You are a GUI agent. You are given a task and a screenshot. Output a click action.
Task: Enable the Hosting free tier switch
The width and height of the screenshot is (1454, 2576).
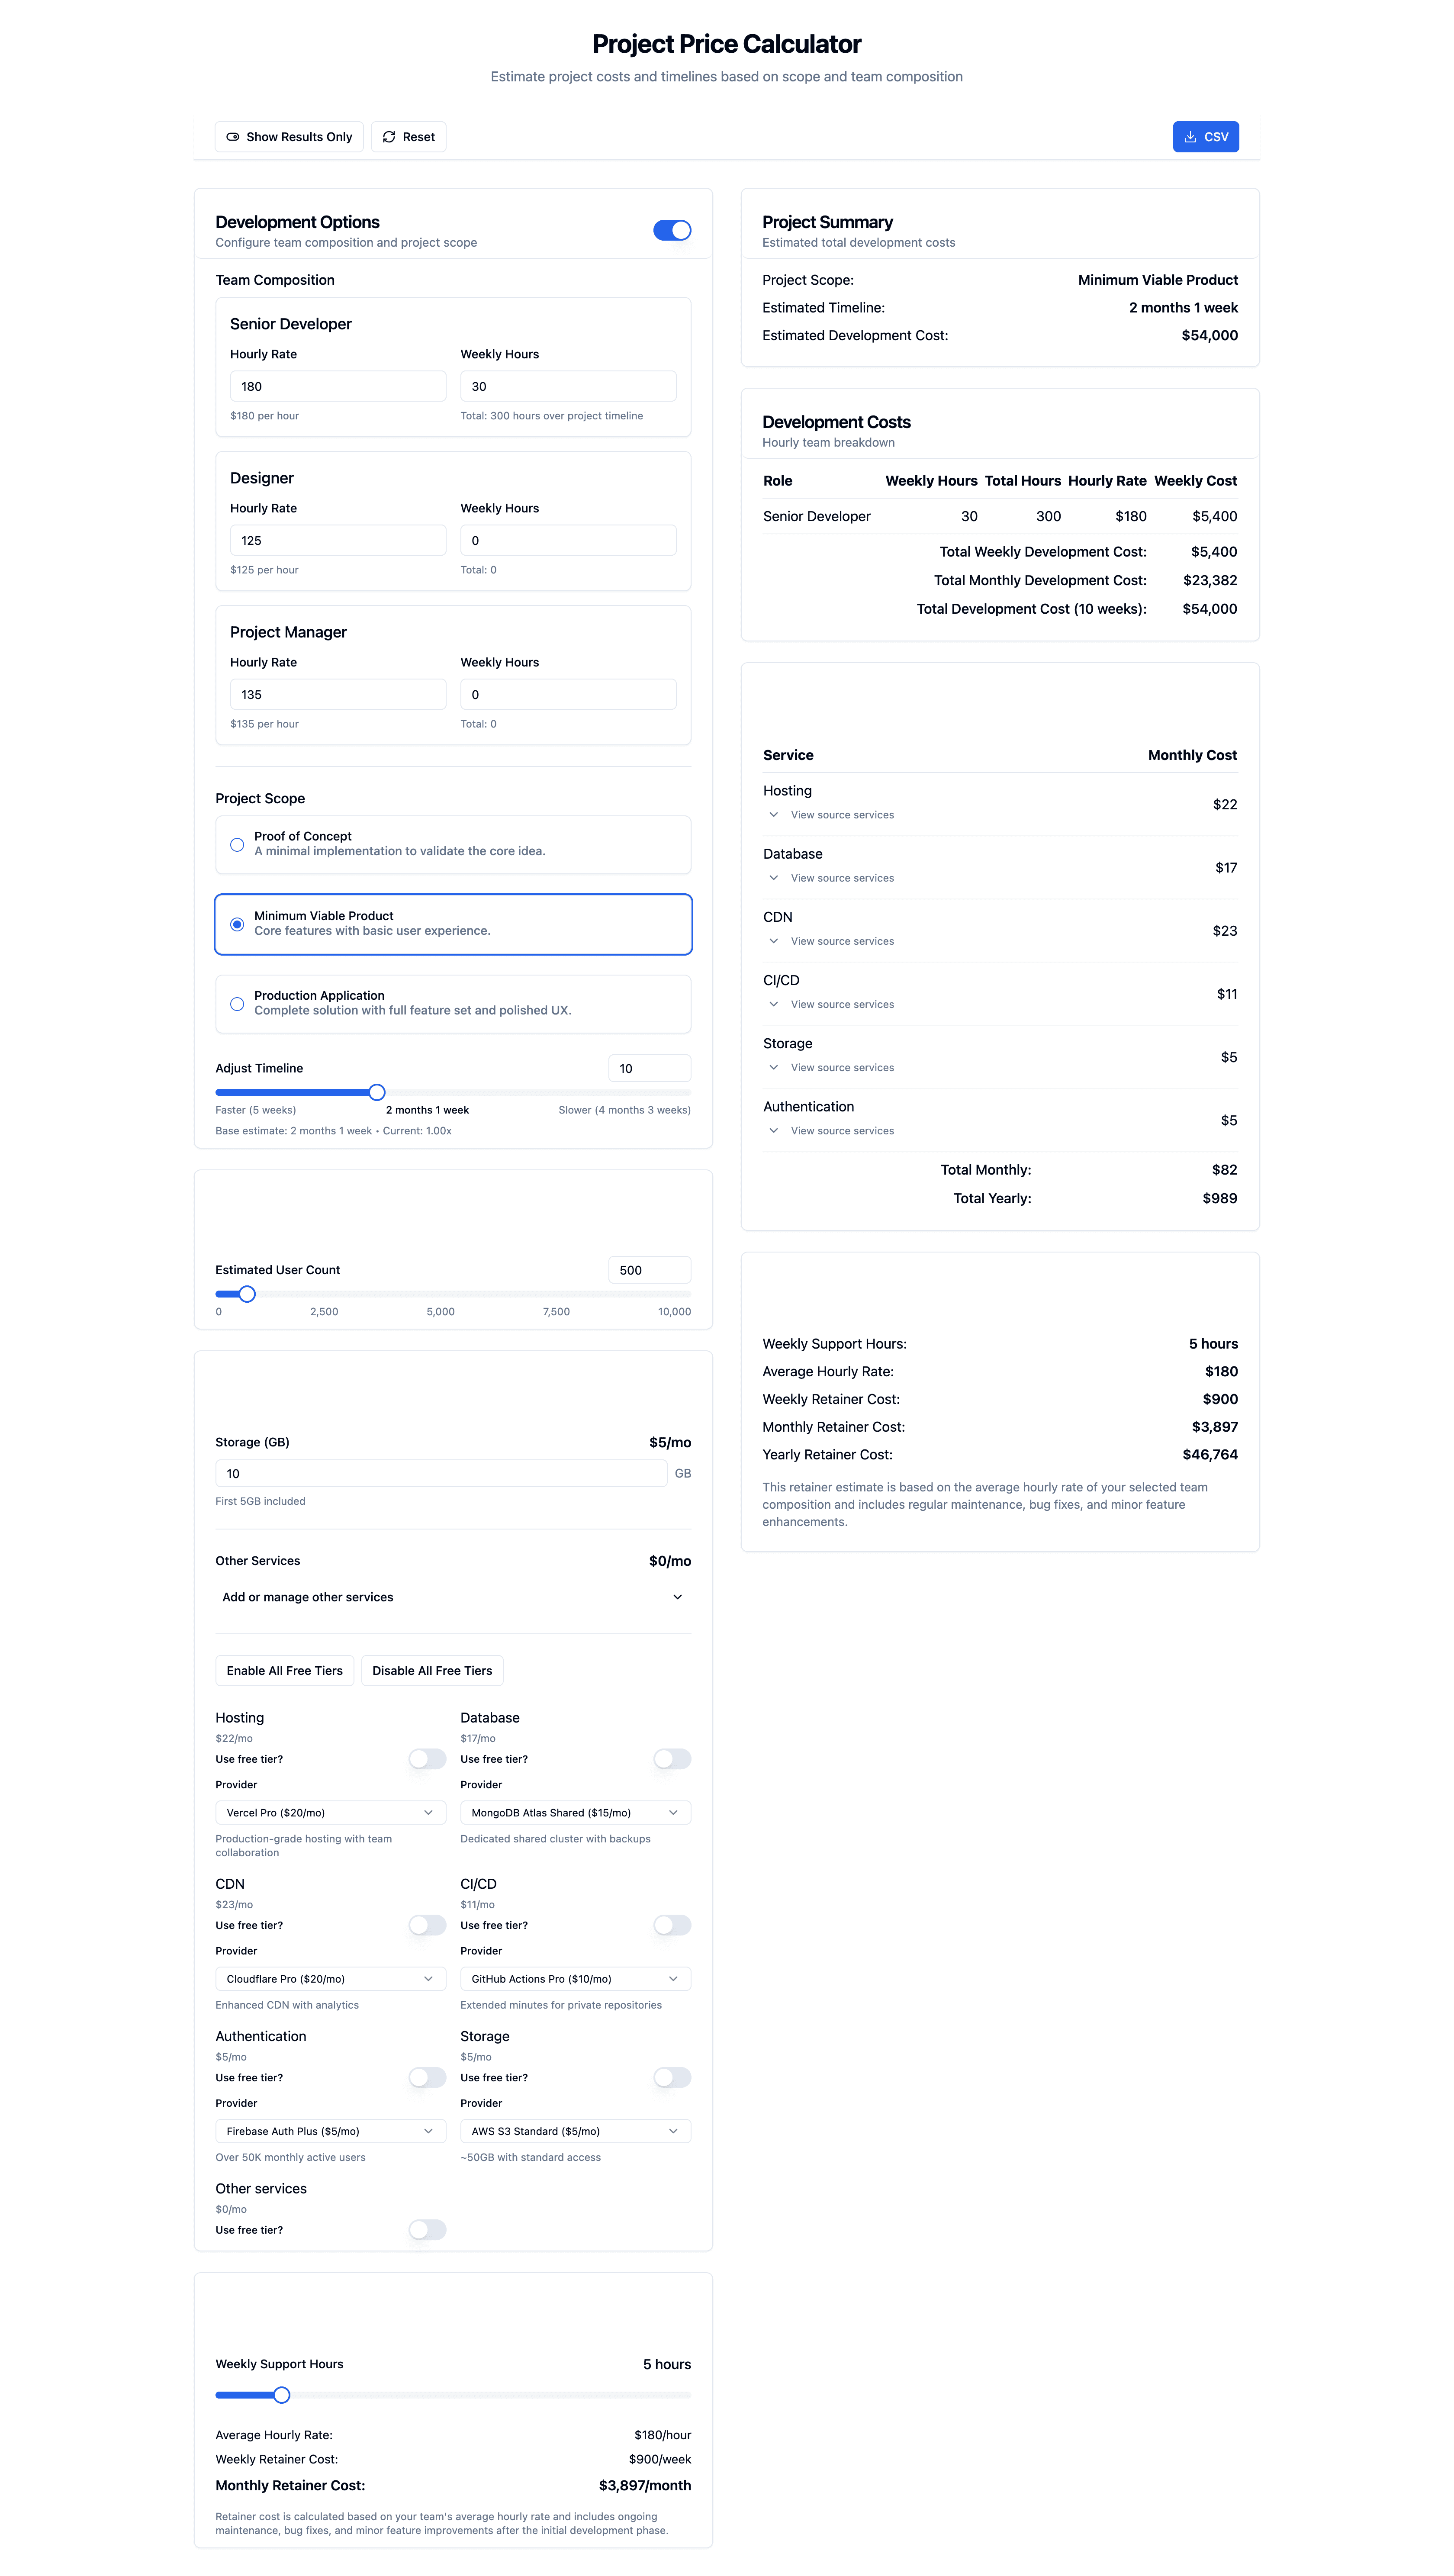point(427,1759)
